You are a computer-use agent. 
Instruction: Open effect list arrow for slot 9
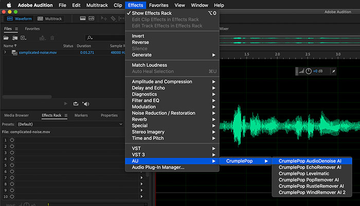pyautogui.click(x=141, y=190)
